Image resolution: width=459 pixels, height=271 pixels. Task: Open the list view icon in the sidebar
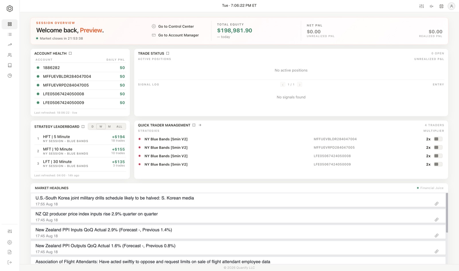10,34
